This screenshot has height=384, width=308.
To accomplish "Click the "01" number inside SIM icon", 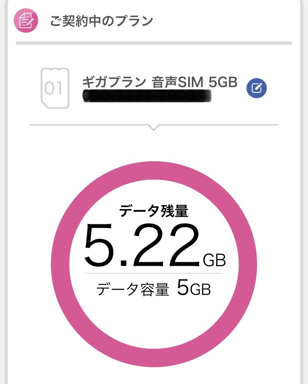I will point(53,89).
